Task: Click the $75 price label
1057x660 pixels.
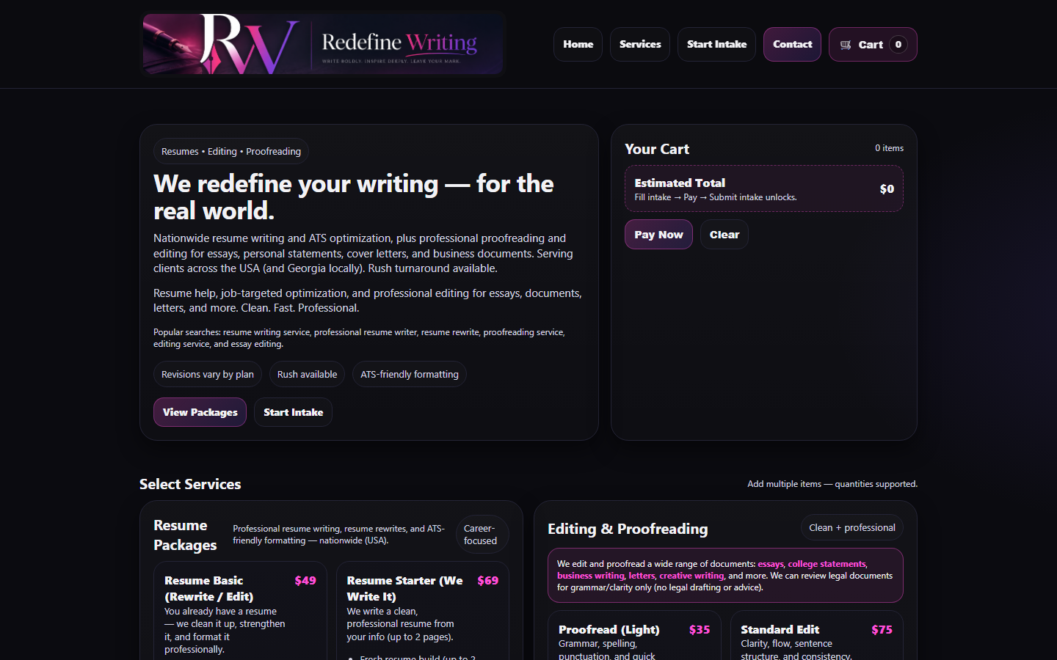Action: click(882, 629)
